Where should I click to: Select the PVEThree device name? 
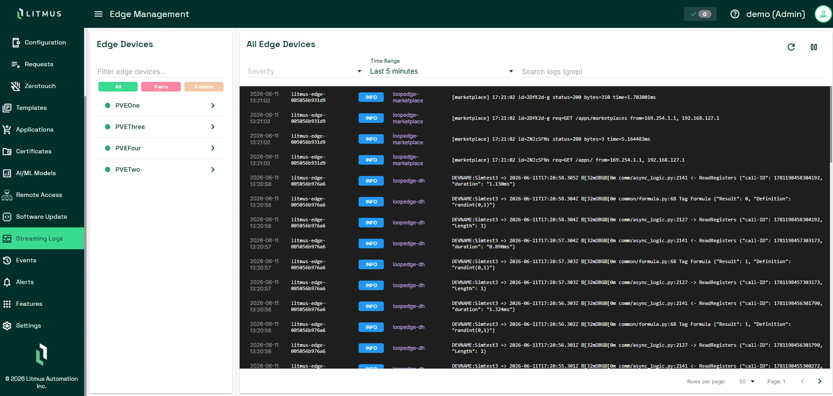(130, 127)
